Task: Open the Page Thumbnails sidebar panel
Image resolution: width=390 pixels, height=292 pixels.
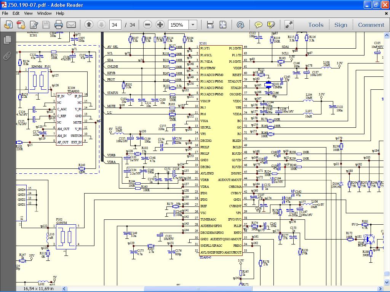Action: (7, 40)
